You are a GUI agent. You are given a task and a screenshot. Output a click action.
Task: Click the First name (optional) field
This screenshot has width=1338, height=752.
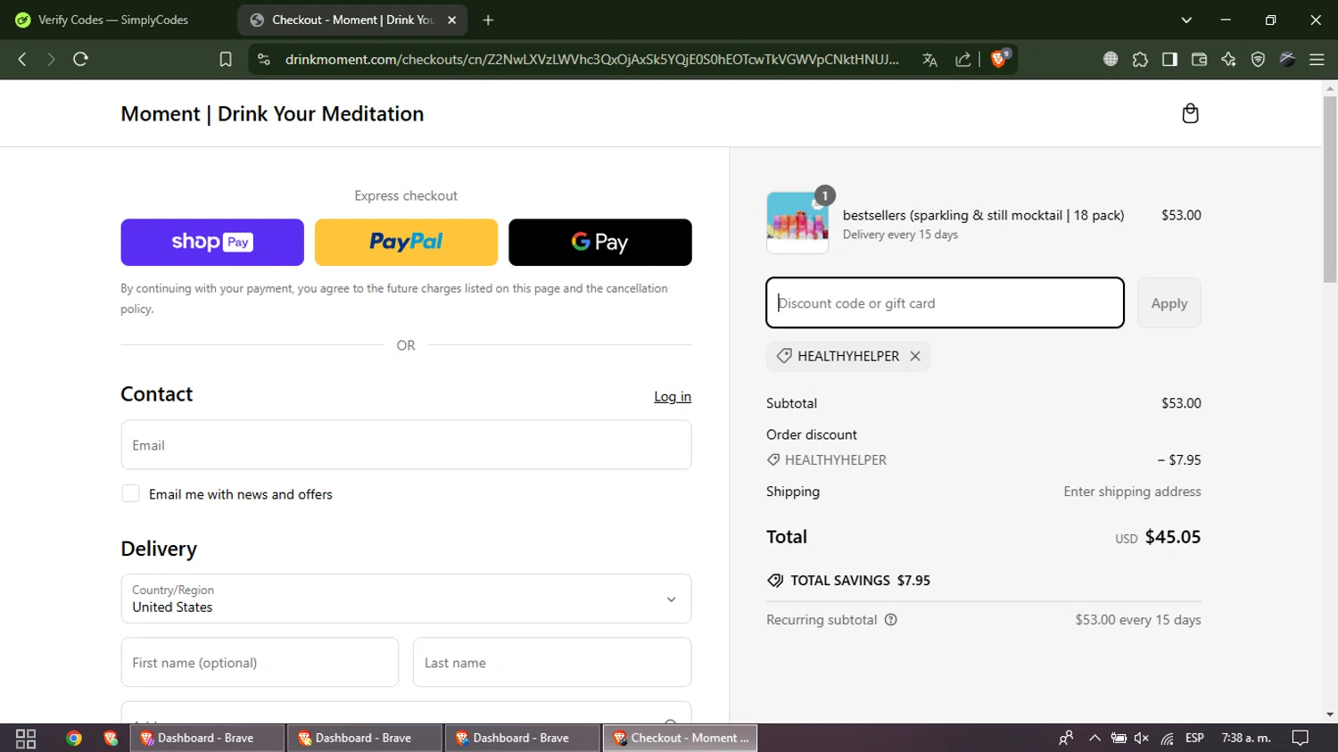tap(260, 662)
